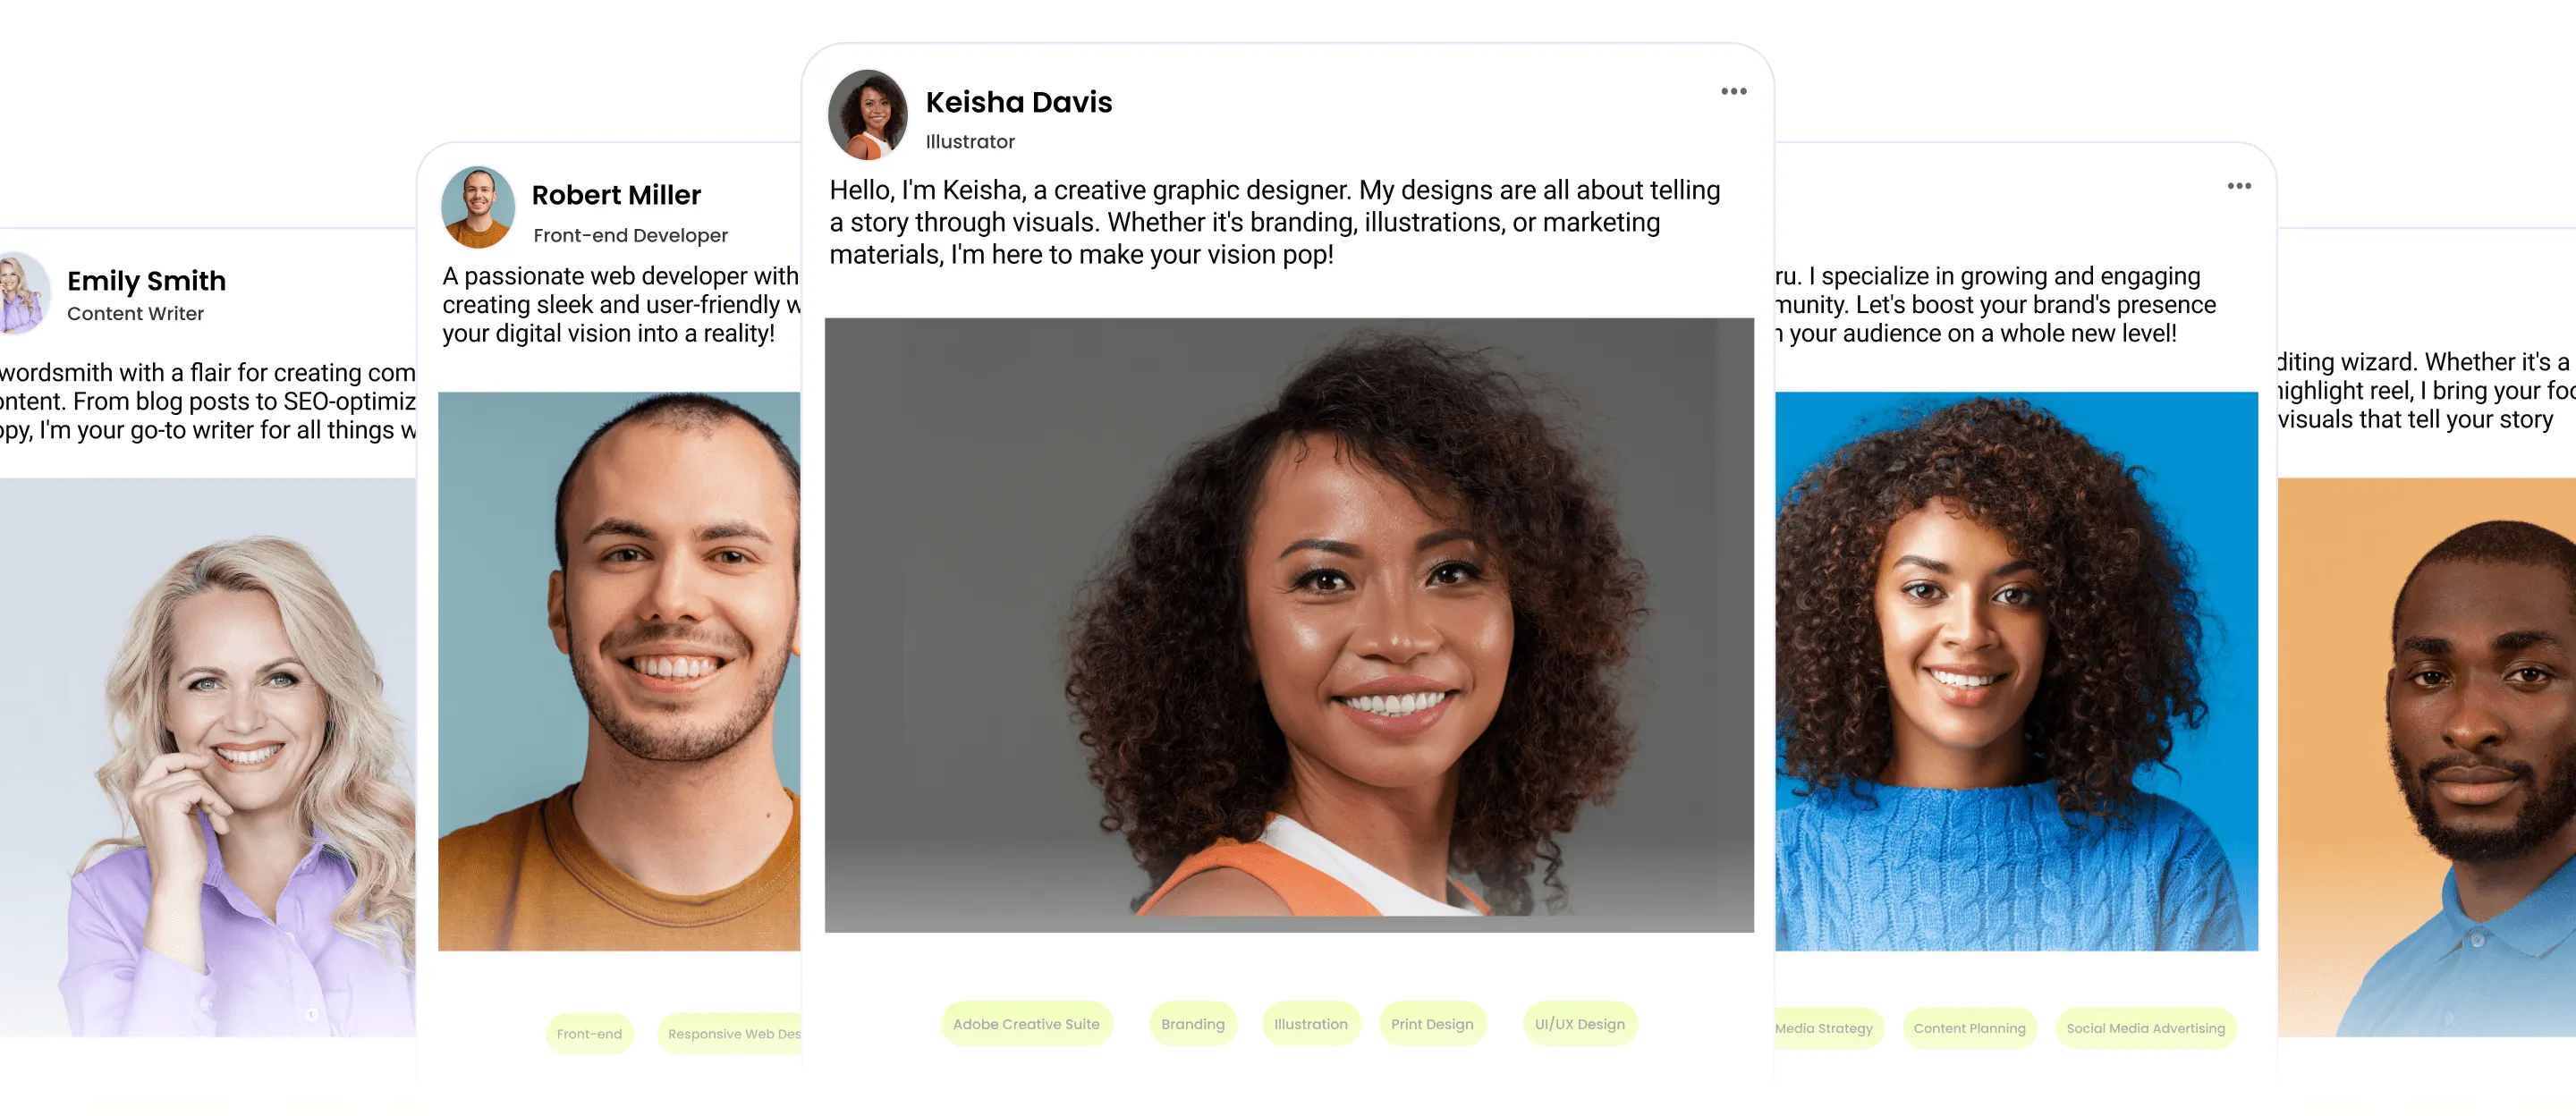Click Keisha Davis's round avatar

pyautogui.click(x=867, y=115)
